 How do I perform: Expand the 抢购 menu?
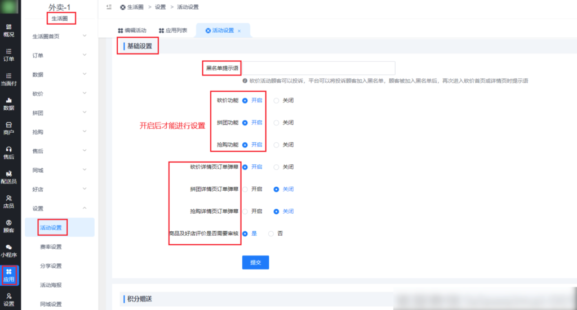60,132
